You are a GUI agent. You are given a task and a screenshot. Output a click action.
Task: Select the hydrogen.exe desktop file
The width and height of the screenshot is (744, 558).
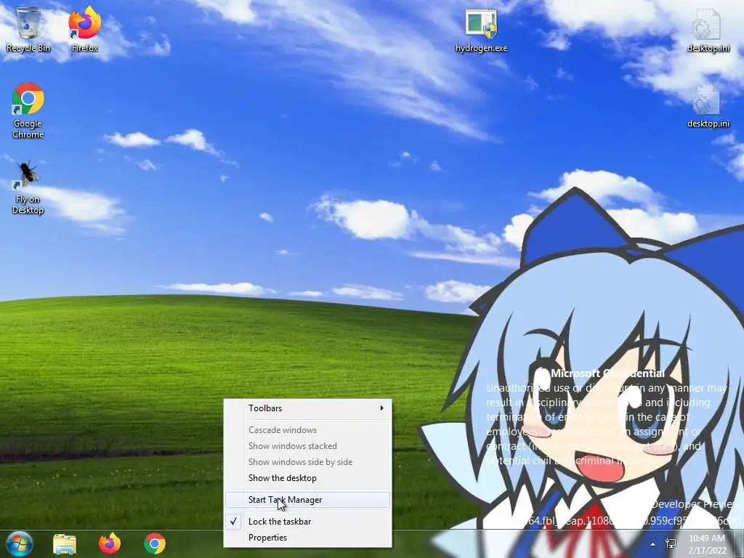[481, 31]
